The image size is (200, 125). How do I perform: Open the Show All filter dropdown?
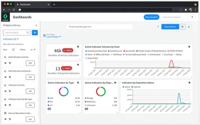coord(33,50)
